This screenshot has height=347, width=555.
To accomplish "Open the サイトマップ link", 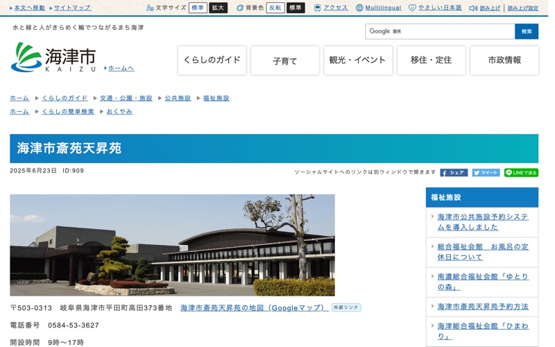I will point(73,8).
